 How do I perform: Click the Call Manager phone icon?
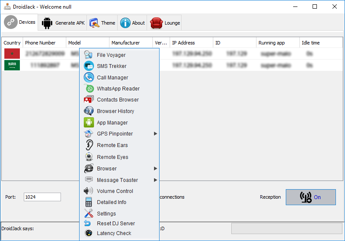[89, 77]
